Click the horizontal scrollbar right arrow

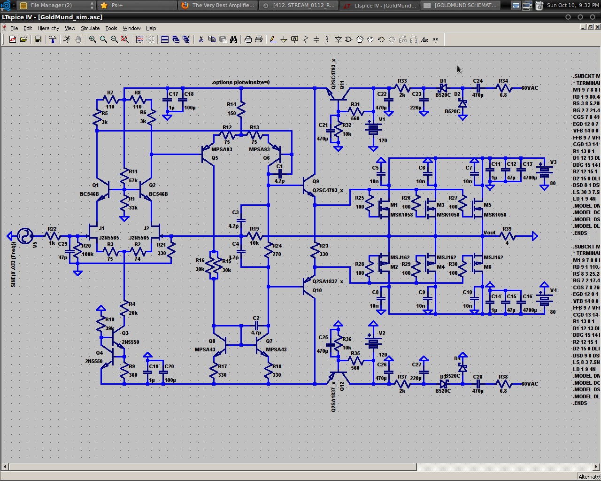point(597,466)
